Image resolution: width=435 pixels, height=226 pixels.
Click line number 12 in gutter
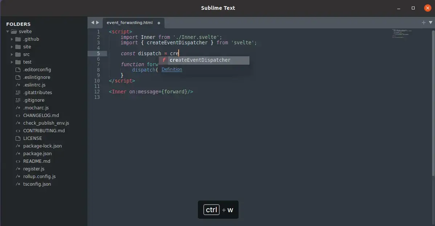pyautogui.click(x=97, y=92)
